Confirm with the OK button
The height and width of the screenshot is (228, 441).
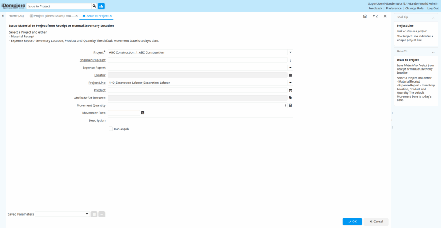click(x=352, y=222)
